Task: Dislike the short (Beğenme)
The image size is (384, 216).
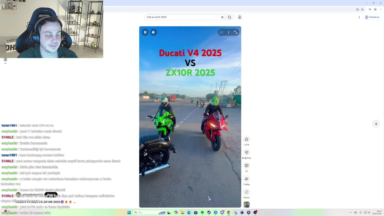Action: point(247,152)
